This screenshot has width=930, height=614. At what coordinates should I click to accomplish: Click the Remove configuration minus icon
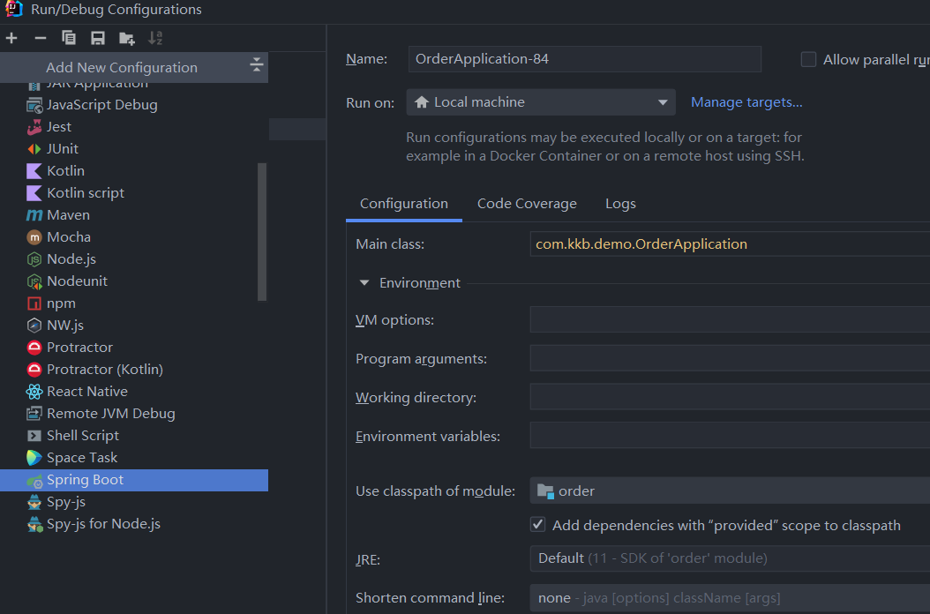point(41,39)
